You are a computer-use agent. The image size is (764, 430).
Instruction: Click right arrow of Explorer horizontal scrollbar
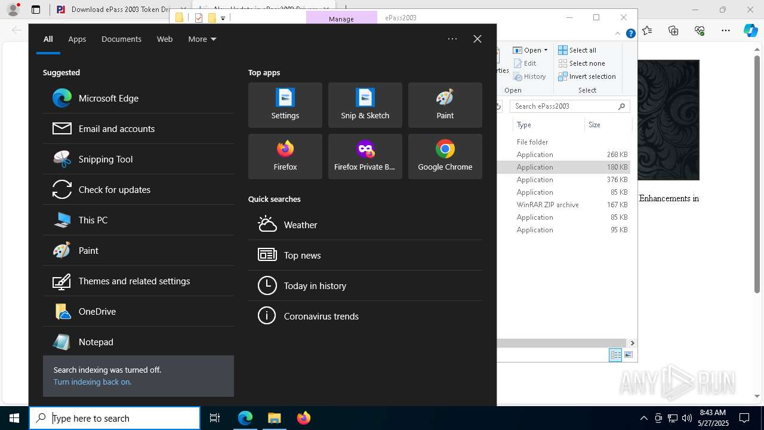tap(632, 343)
